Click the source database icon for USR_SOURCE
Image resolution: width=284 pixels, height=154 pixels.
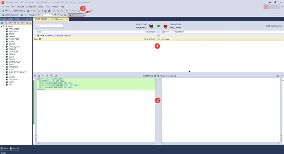[151, 26]
